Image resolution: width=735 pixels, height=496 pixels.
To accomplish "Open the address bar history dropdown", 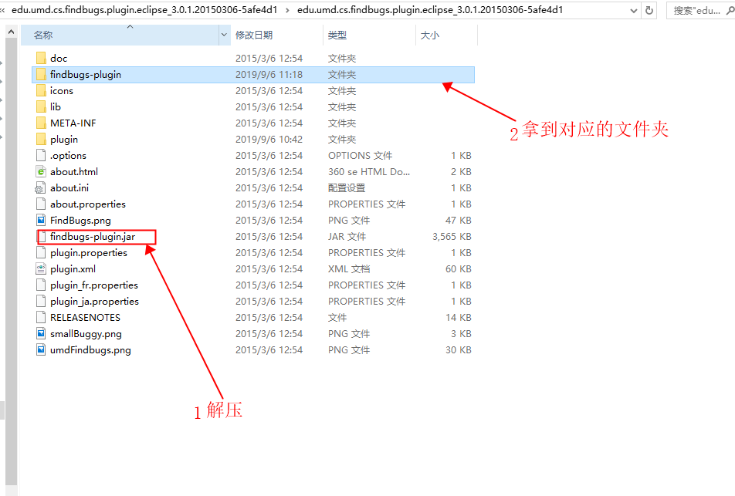I will tap(634, 10).
